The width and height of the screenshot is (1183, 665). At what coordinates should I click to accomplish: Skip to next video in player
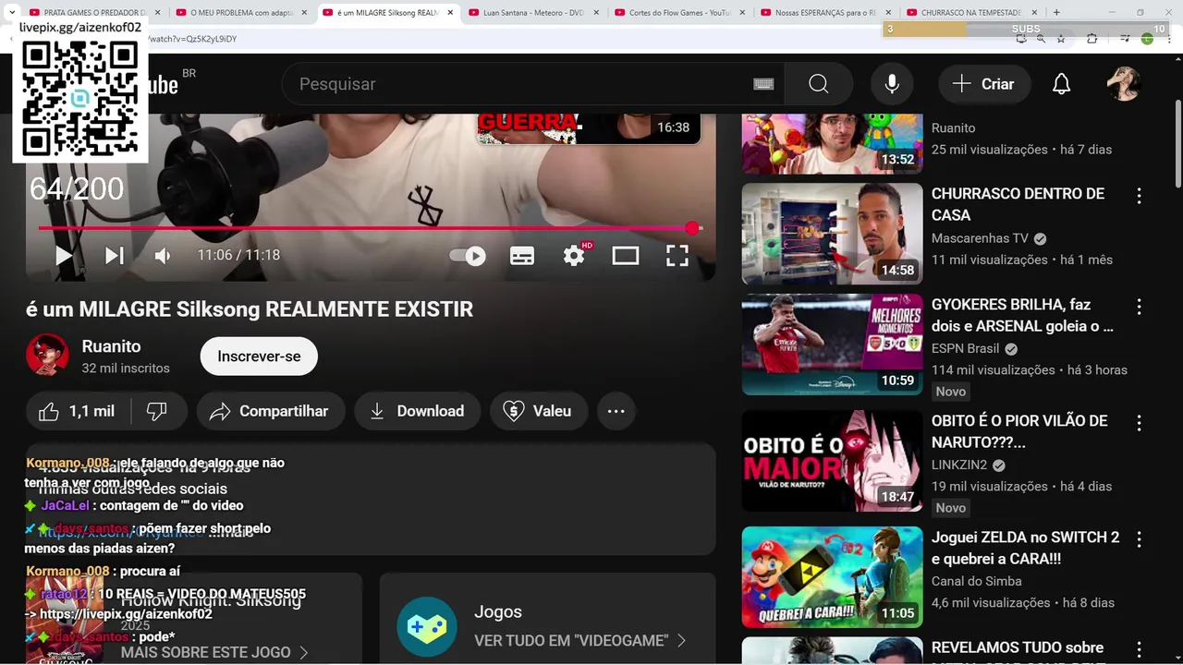[115, 256]
